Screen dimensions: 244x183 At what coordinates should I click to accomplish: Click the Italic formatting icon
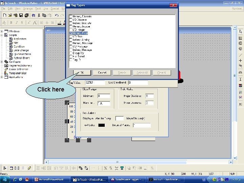pos(17,23)
